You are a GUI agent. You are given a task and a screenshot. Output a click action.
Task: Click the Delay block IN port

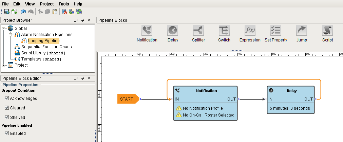coord(266,99)
